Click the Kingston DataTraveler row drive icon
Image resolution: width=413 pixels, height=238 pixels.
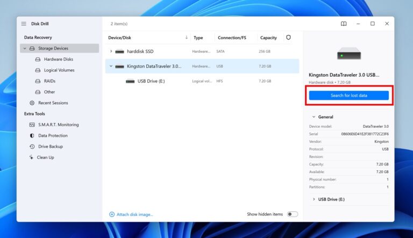pos(119,66)
